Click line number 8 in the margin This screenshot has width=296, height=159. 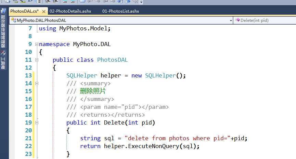(30, 36)
